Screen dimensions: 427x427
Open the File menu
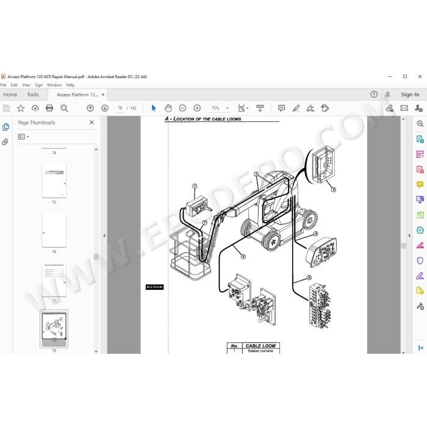tap(3, 85)
